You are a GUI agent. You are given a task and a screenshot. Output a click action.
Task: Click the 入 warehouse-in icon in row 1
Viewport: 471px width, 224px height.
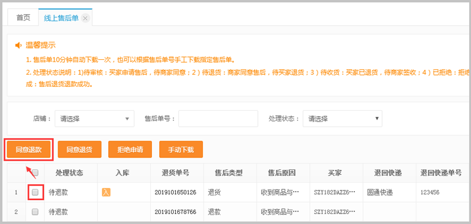[106, 192]
